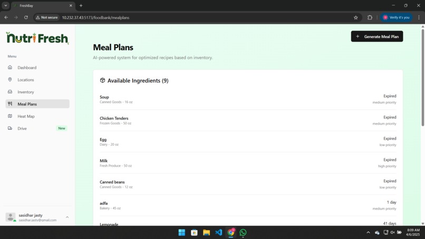Click the Meal Plans utensils icon
The height and width of the screenshot is (239, 425).
(10, 103)
